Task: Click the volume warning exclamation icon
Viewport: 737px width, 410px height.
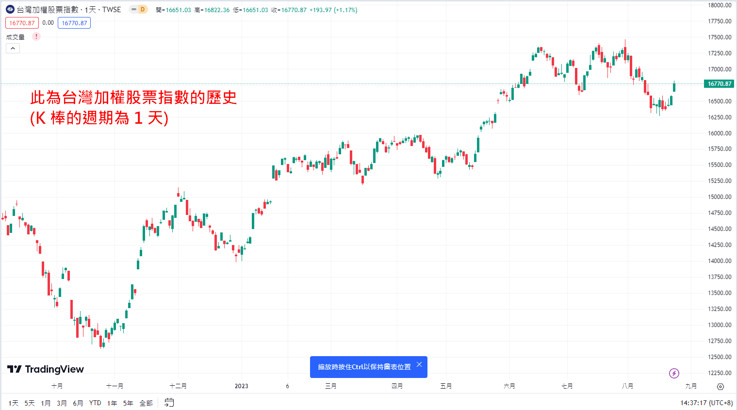Action: point(36,36)
